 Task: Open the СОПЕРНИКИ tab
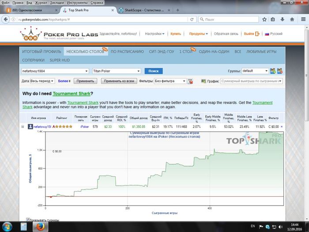point(33,60)
